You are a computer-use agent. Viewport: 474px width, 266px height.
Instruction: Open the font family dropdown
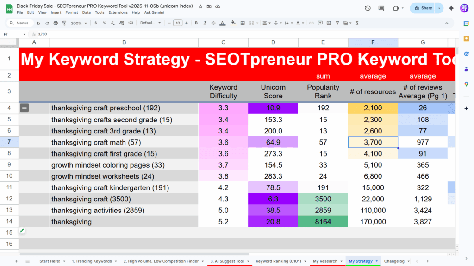(150, 23)
